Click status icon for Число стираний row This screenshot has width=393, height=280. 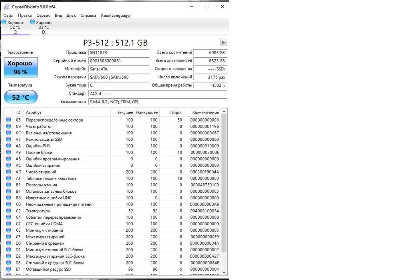point(8,172)
